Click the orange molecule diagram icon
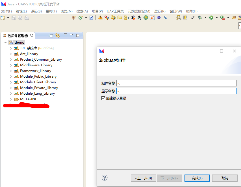This screenshot has height=187, width=241. 152,18
